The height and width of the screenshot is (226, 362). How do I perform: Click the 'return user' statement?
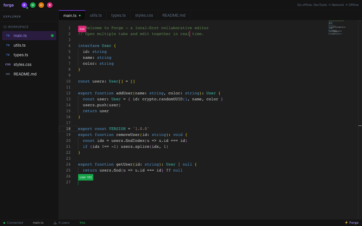(96, 111)
